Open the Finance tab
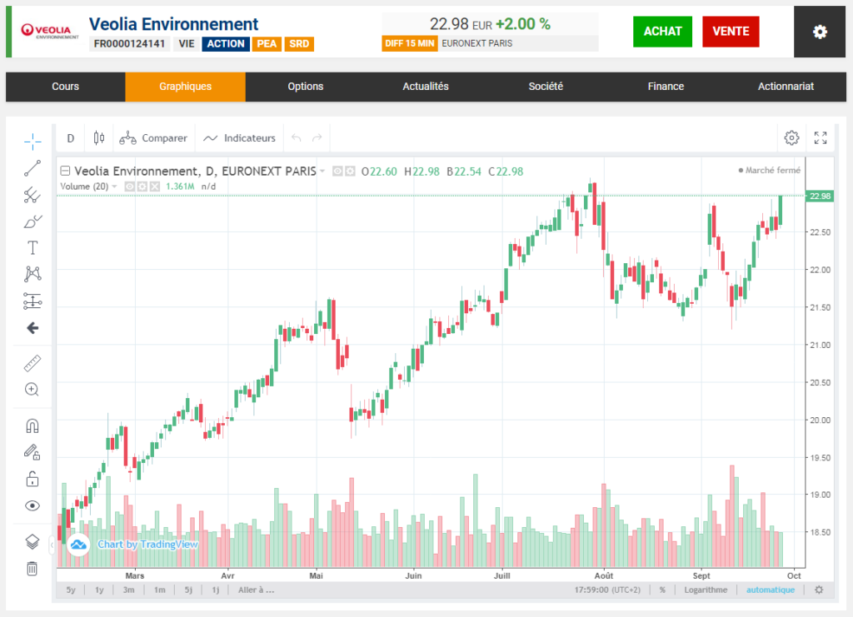This screenshot has width=853, height=617. (666, 87)
